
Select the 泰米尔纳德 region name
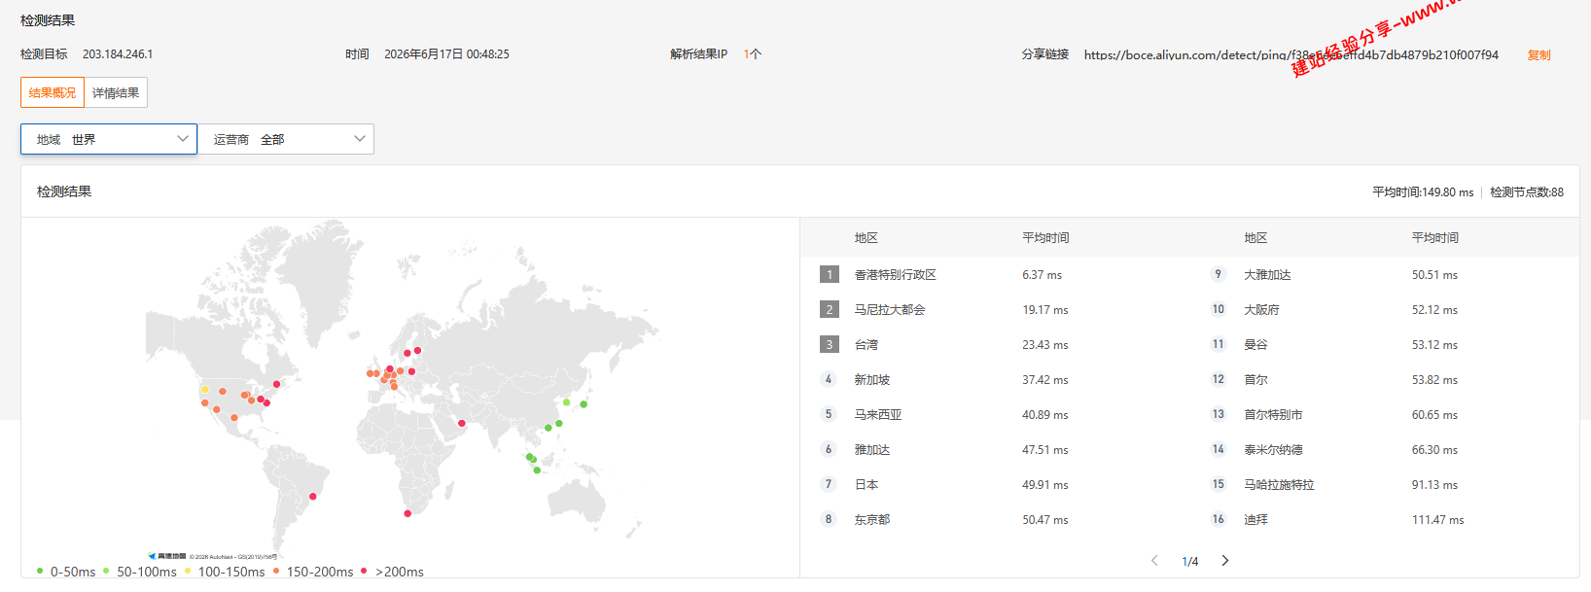pyautogui.click(x=1273, y=450)
